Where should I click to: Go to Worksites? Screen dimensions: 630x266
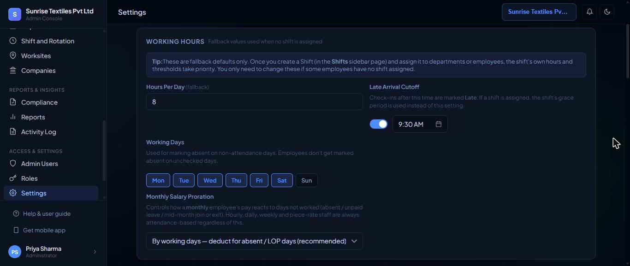pos(51,56)
